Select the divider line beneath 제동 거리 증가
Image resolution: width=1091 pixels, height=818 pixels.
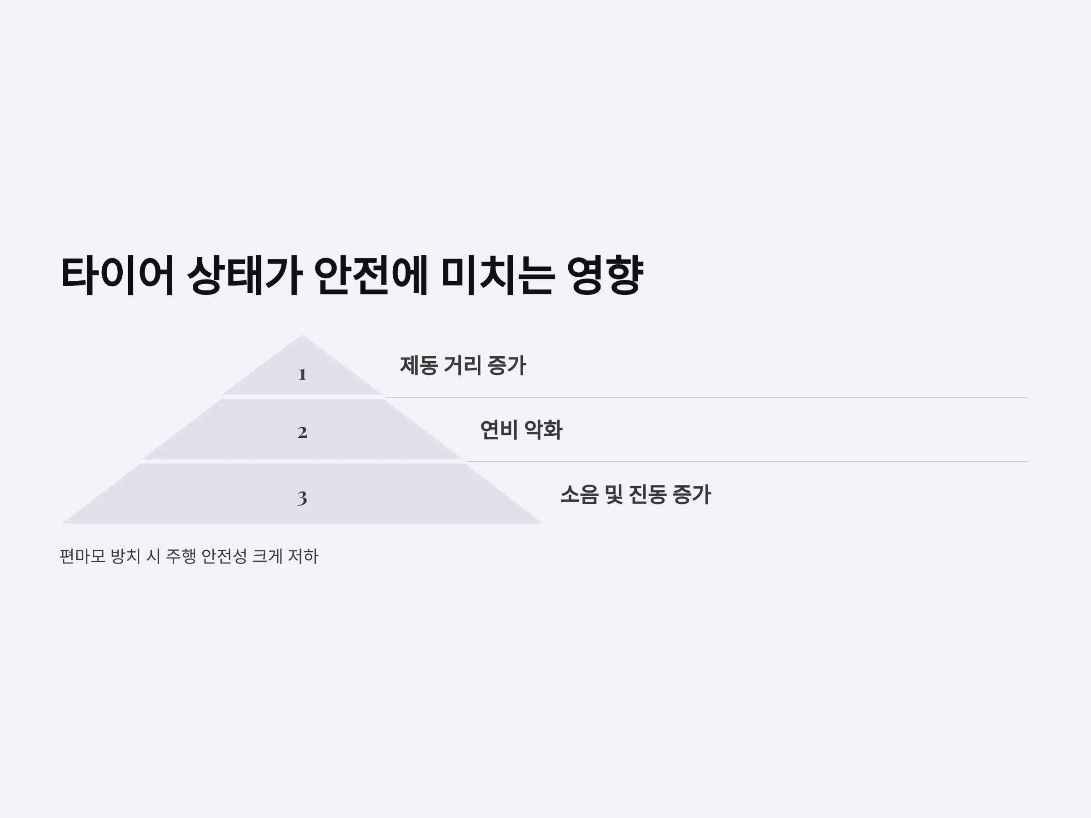706,397
